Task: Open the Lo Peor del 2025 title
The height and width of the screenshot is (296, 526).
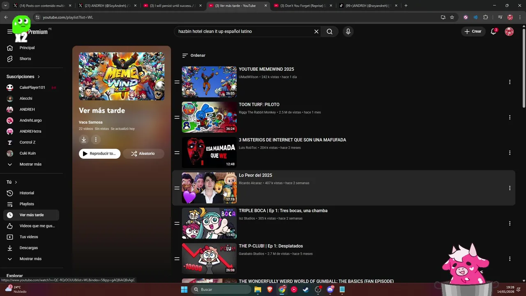Action: click(x=255, y=176)
